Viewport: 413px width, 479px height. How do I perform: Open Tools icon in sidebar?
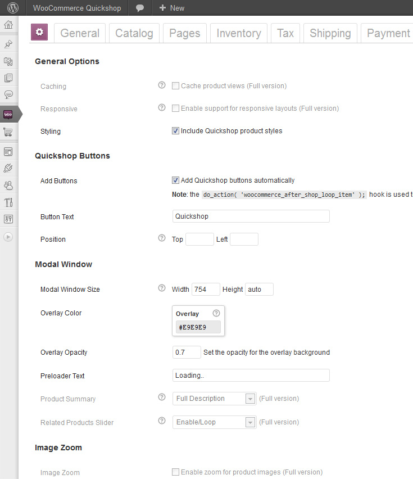8,202
